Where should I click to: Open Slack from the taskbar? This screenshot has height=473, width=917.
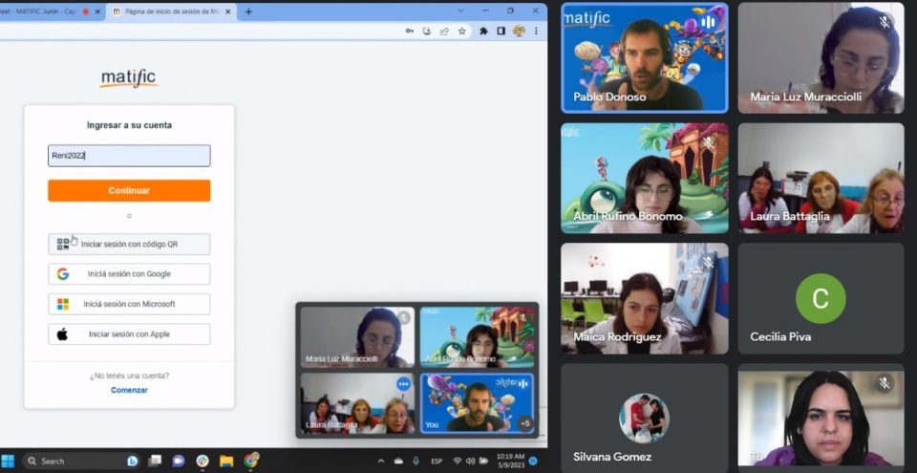click(x=203, y=461)
